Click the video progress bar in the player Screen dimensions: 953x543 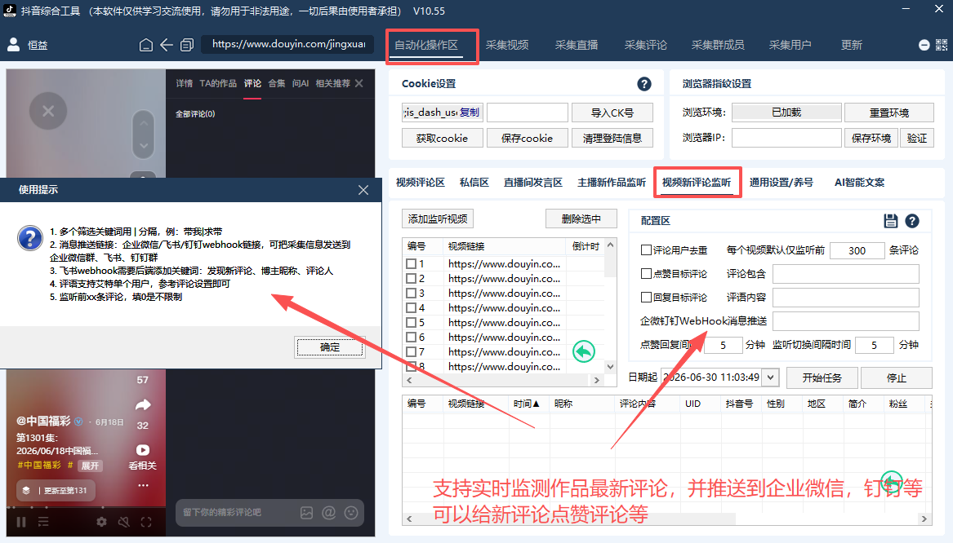[x=86, y=507]
